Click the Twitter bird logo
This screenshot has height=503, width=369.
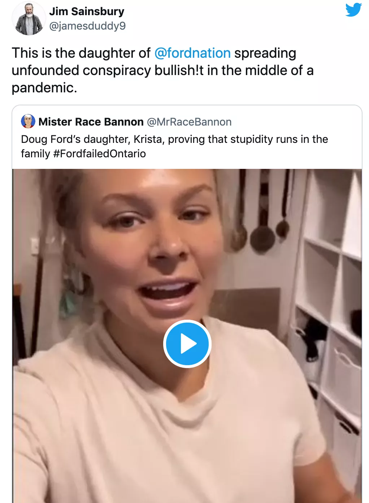(353, 10)
